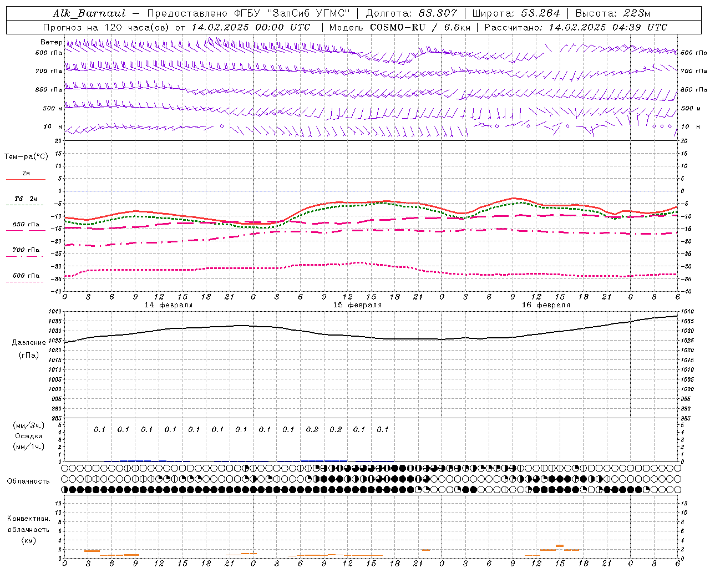Click the Td 2м legend entry

click(x=26, y=199)
